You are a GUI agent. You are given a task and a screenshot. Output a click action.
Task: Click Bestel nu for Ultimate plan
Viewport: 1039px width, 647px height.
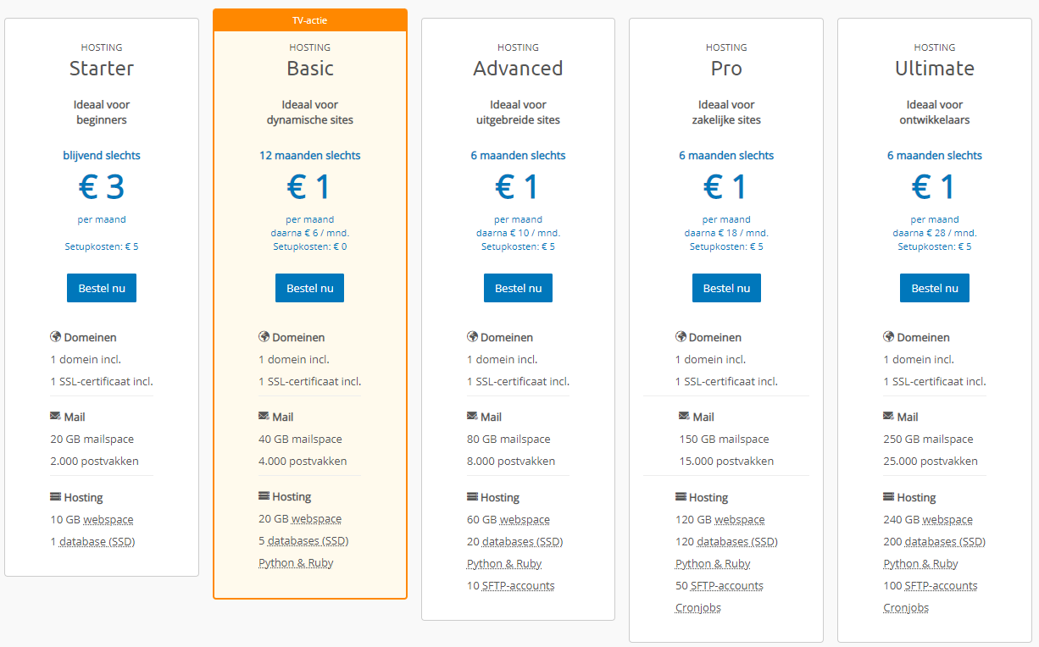point(934,288)
